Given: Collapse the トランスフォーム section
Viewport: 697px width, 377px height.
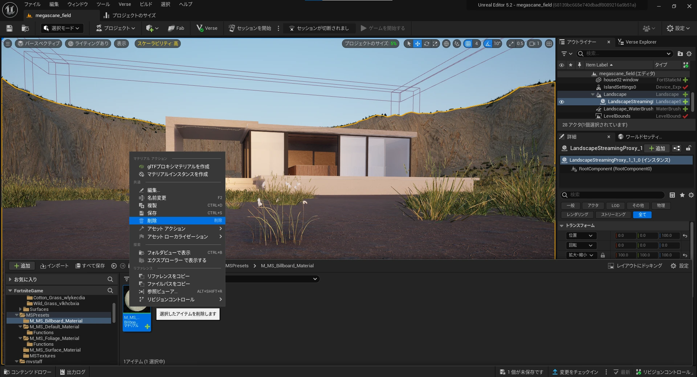Looking at the screenshot, I should (562, 226).
